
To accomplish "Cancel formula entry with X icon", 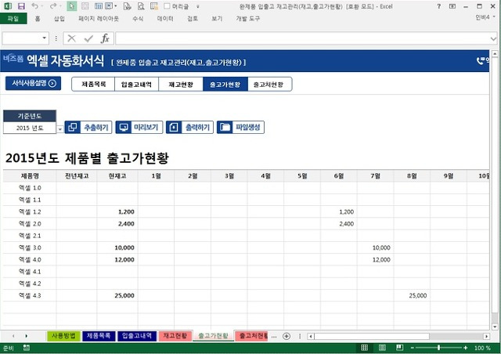I will pyautogui.click(x=71, y=38).
